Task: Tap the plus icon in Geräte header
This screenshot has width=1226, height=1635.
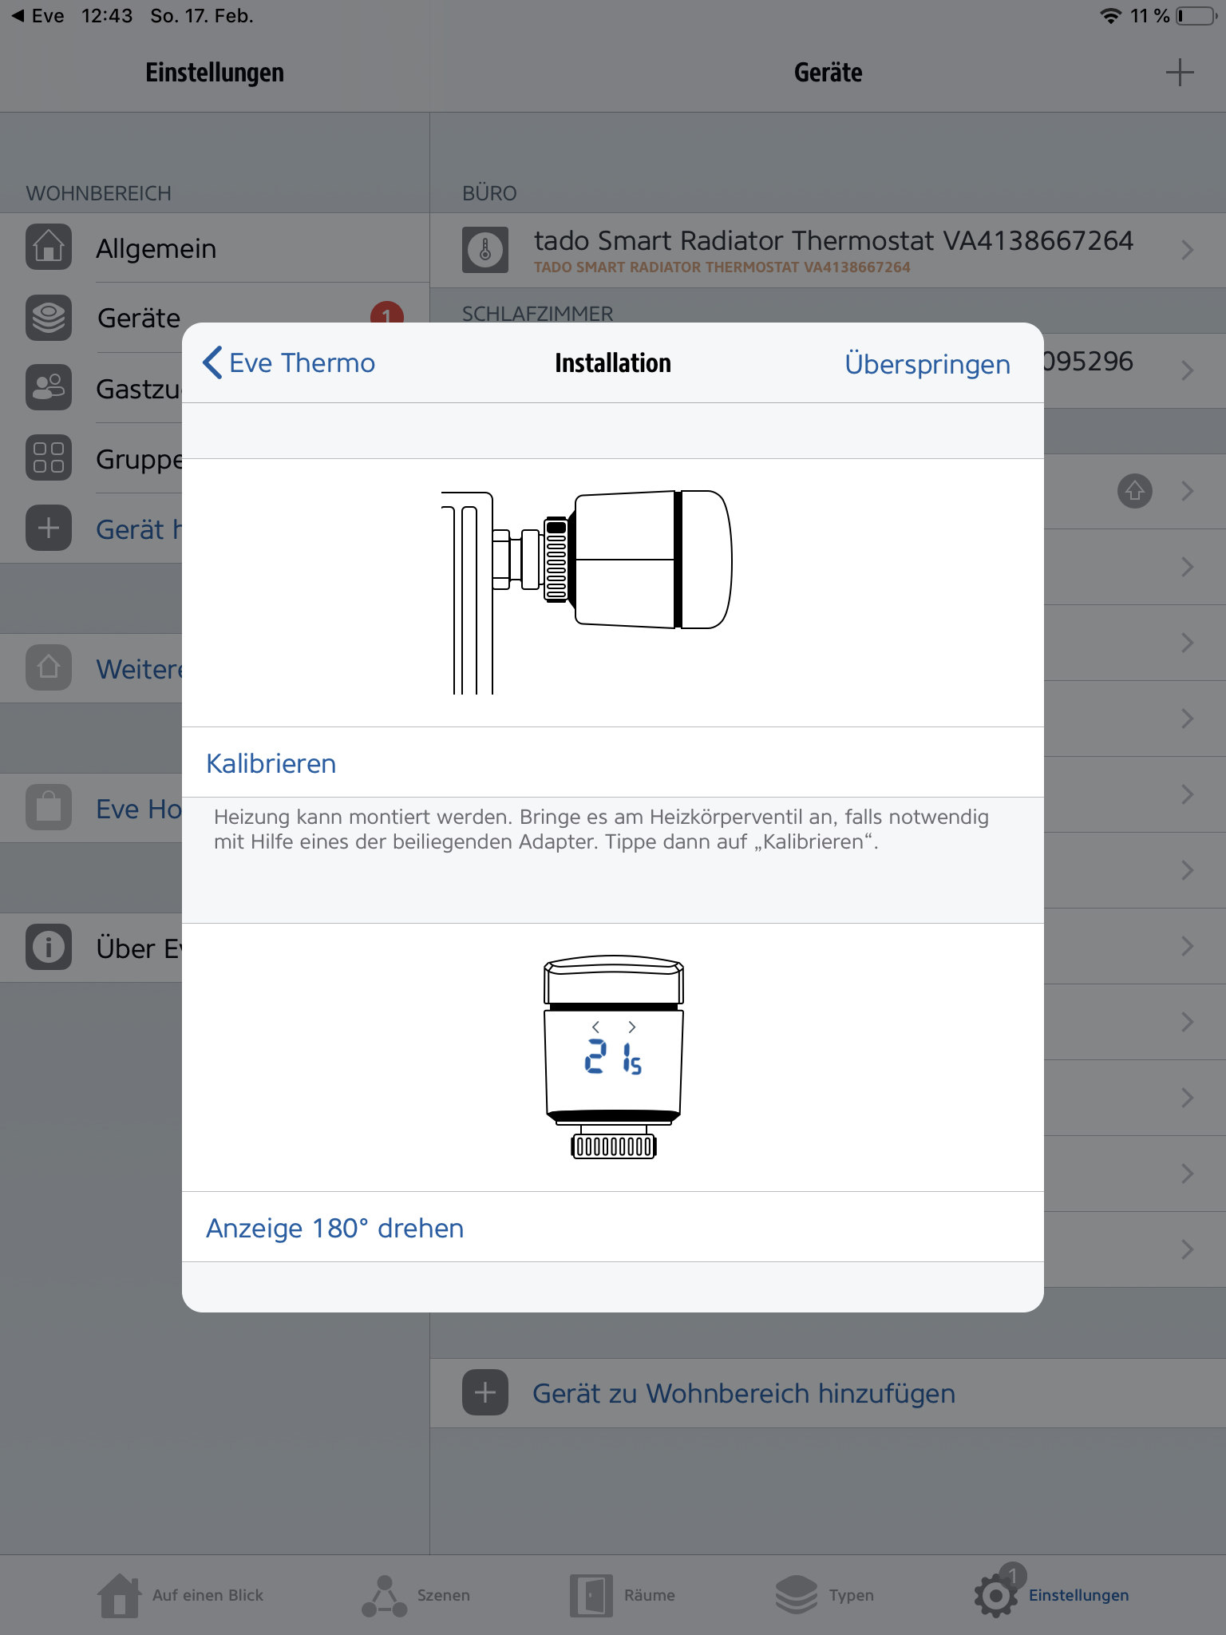Action: [x=1180, y=72]
